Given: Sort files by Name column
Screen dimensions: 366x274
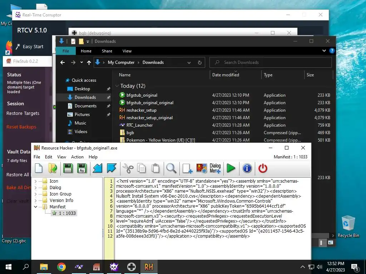Looking at the screenshot, I should (125, 75).
